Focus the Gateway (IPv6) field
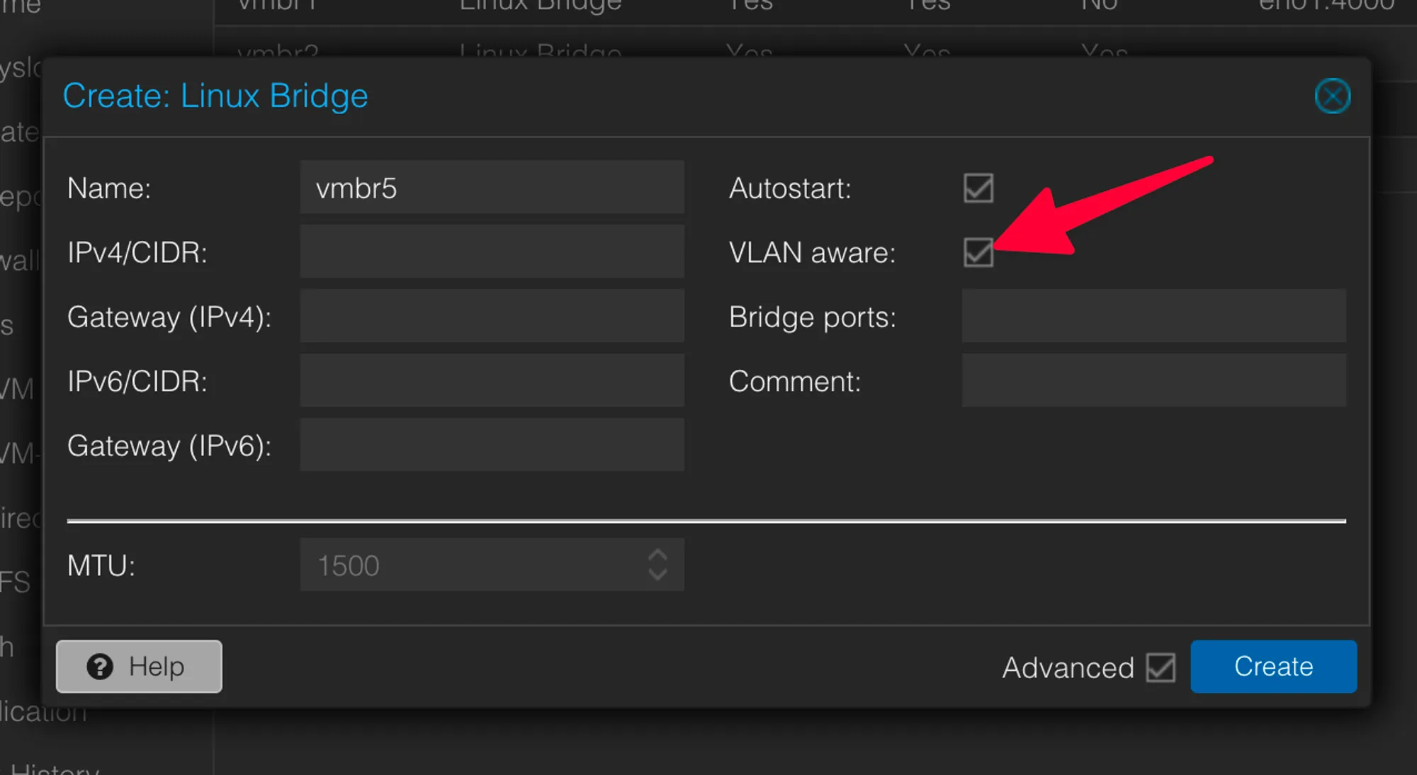1417x775 pixels. [x=492, y=445]
